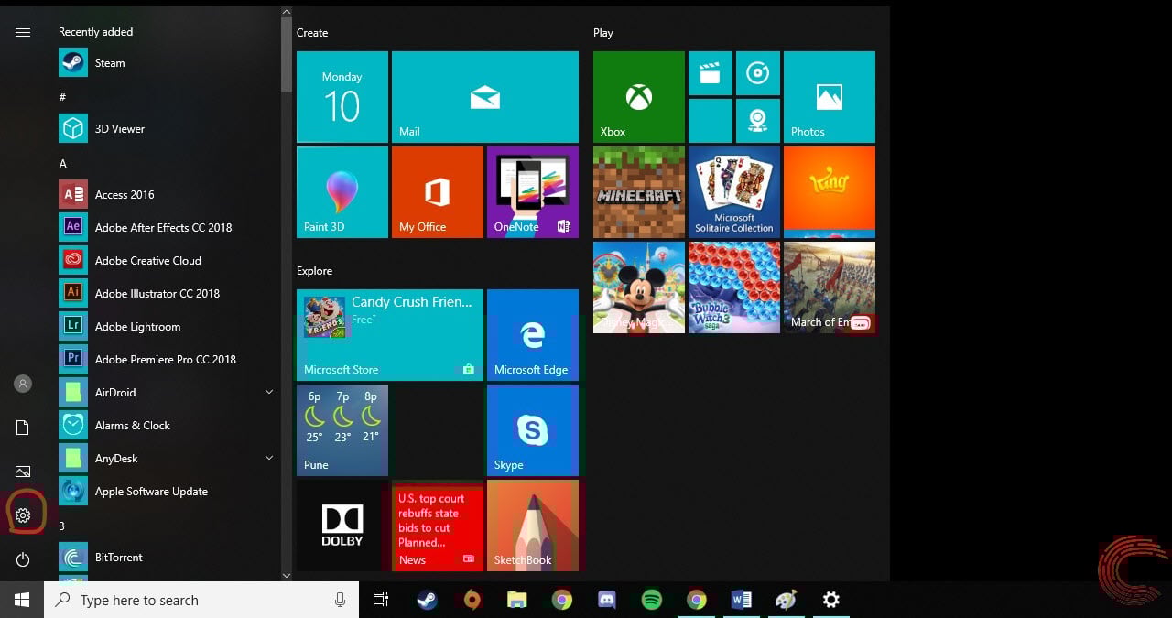
Task: Open the Calendar tile showing Monday 10
Action: click(x=342, y=97)
